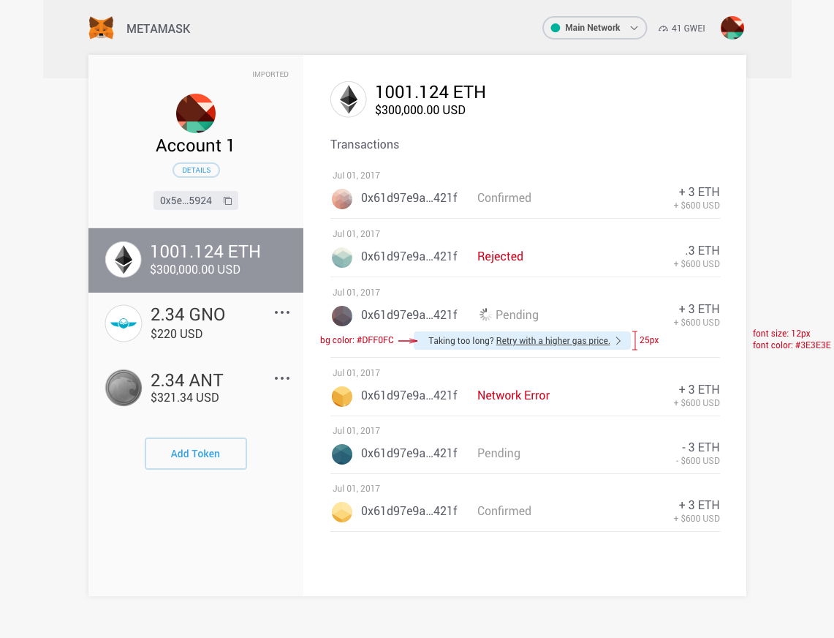Viewport: 834px width, 638px height.
Task: Click Retry with a higher gas price link
Action: 552,341
